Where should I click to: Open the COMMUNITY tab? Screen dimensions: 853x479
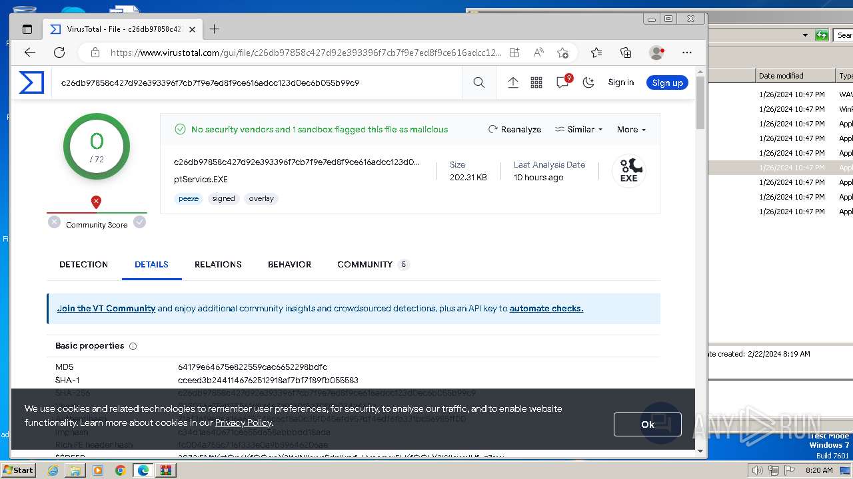(x=373, y=264)
